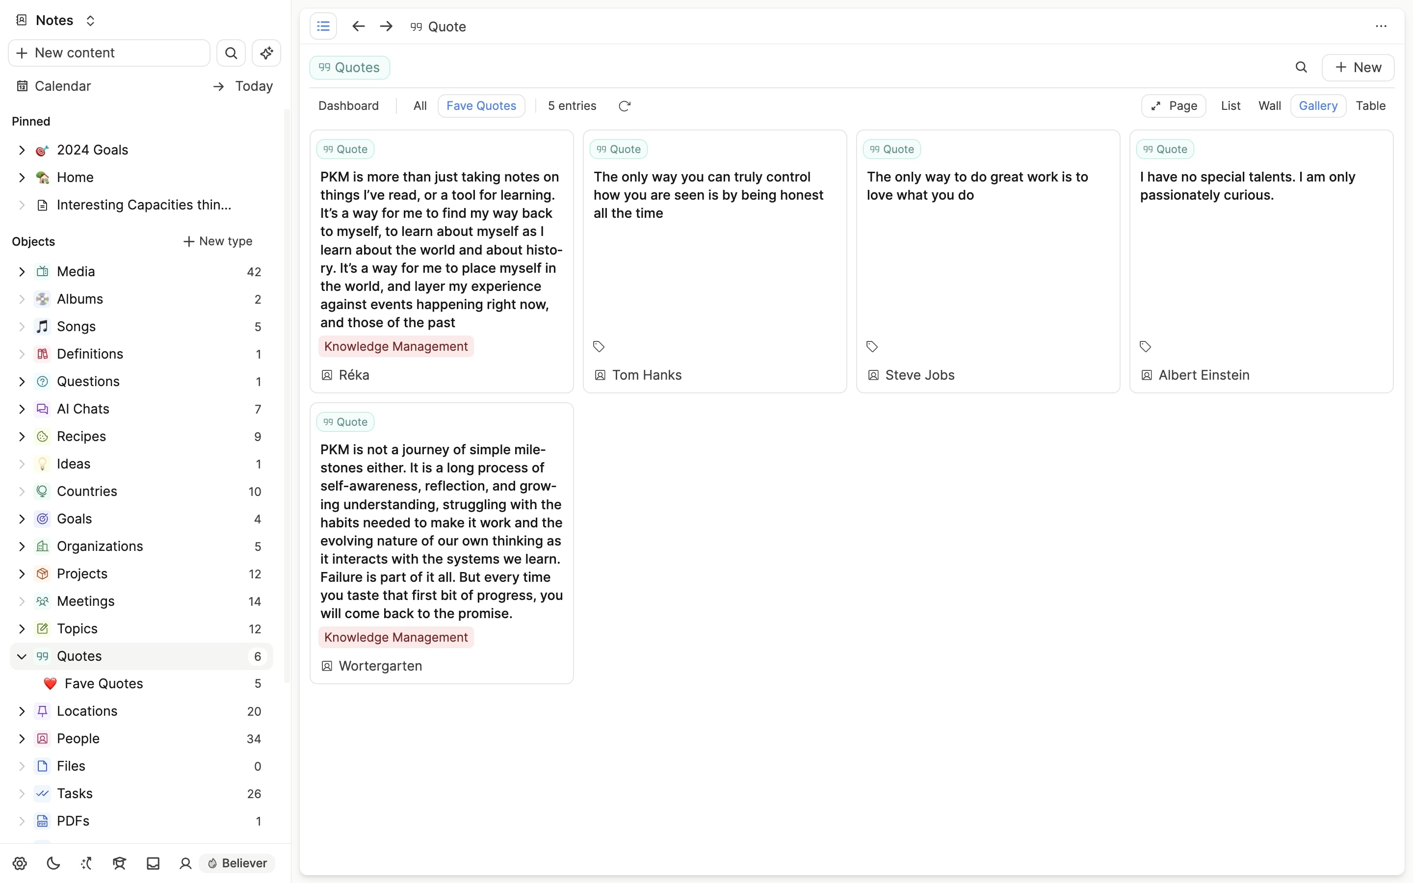The image size is (1413, 883).
Task: Expand the Goals object tree
Action: [22, 519]
